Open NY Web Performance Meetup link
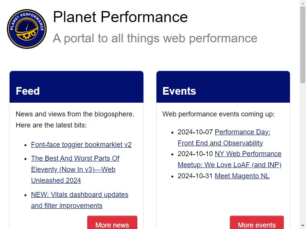Screen dimensions: 306x229 (229, 159)
